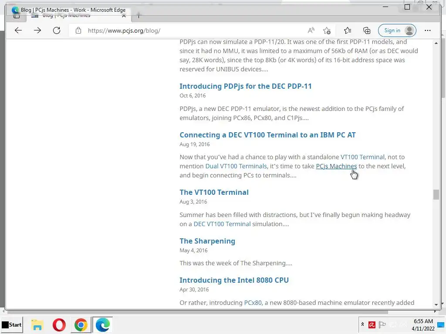Refresh the current page

click(57, 30)
